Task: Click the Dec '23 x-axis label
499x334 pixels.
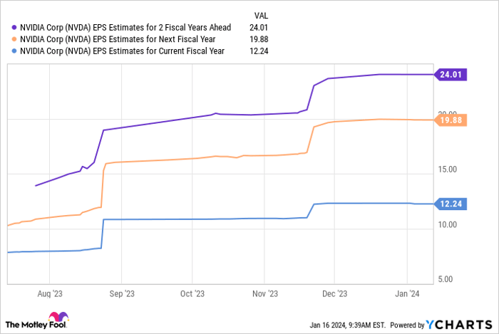Action: 334,293
